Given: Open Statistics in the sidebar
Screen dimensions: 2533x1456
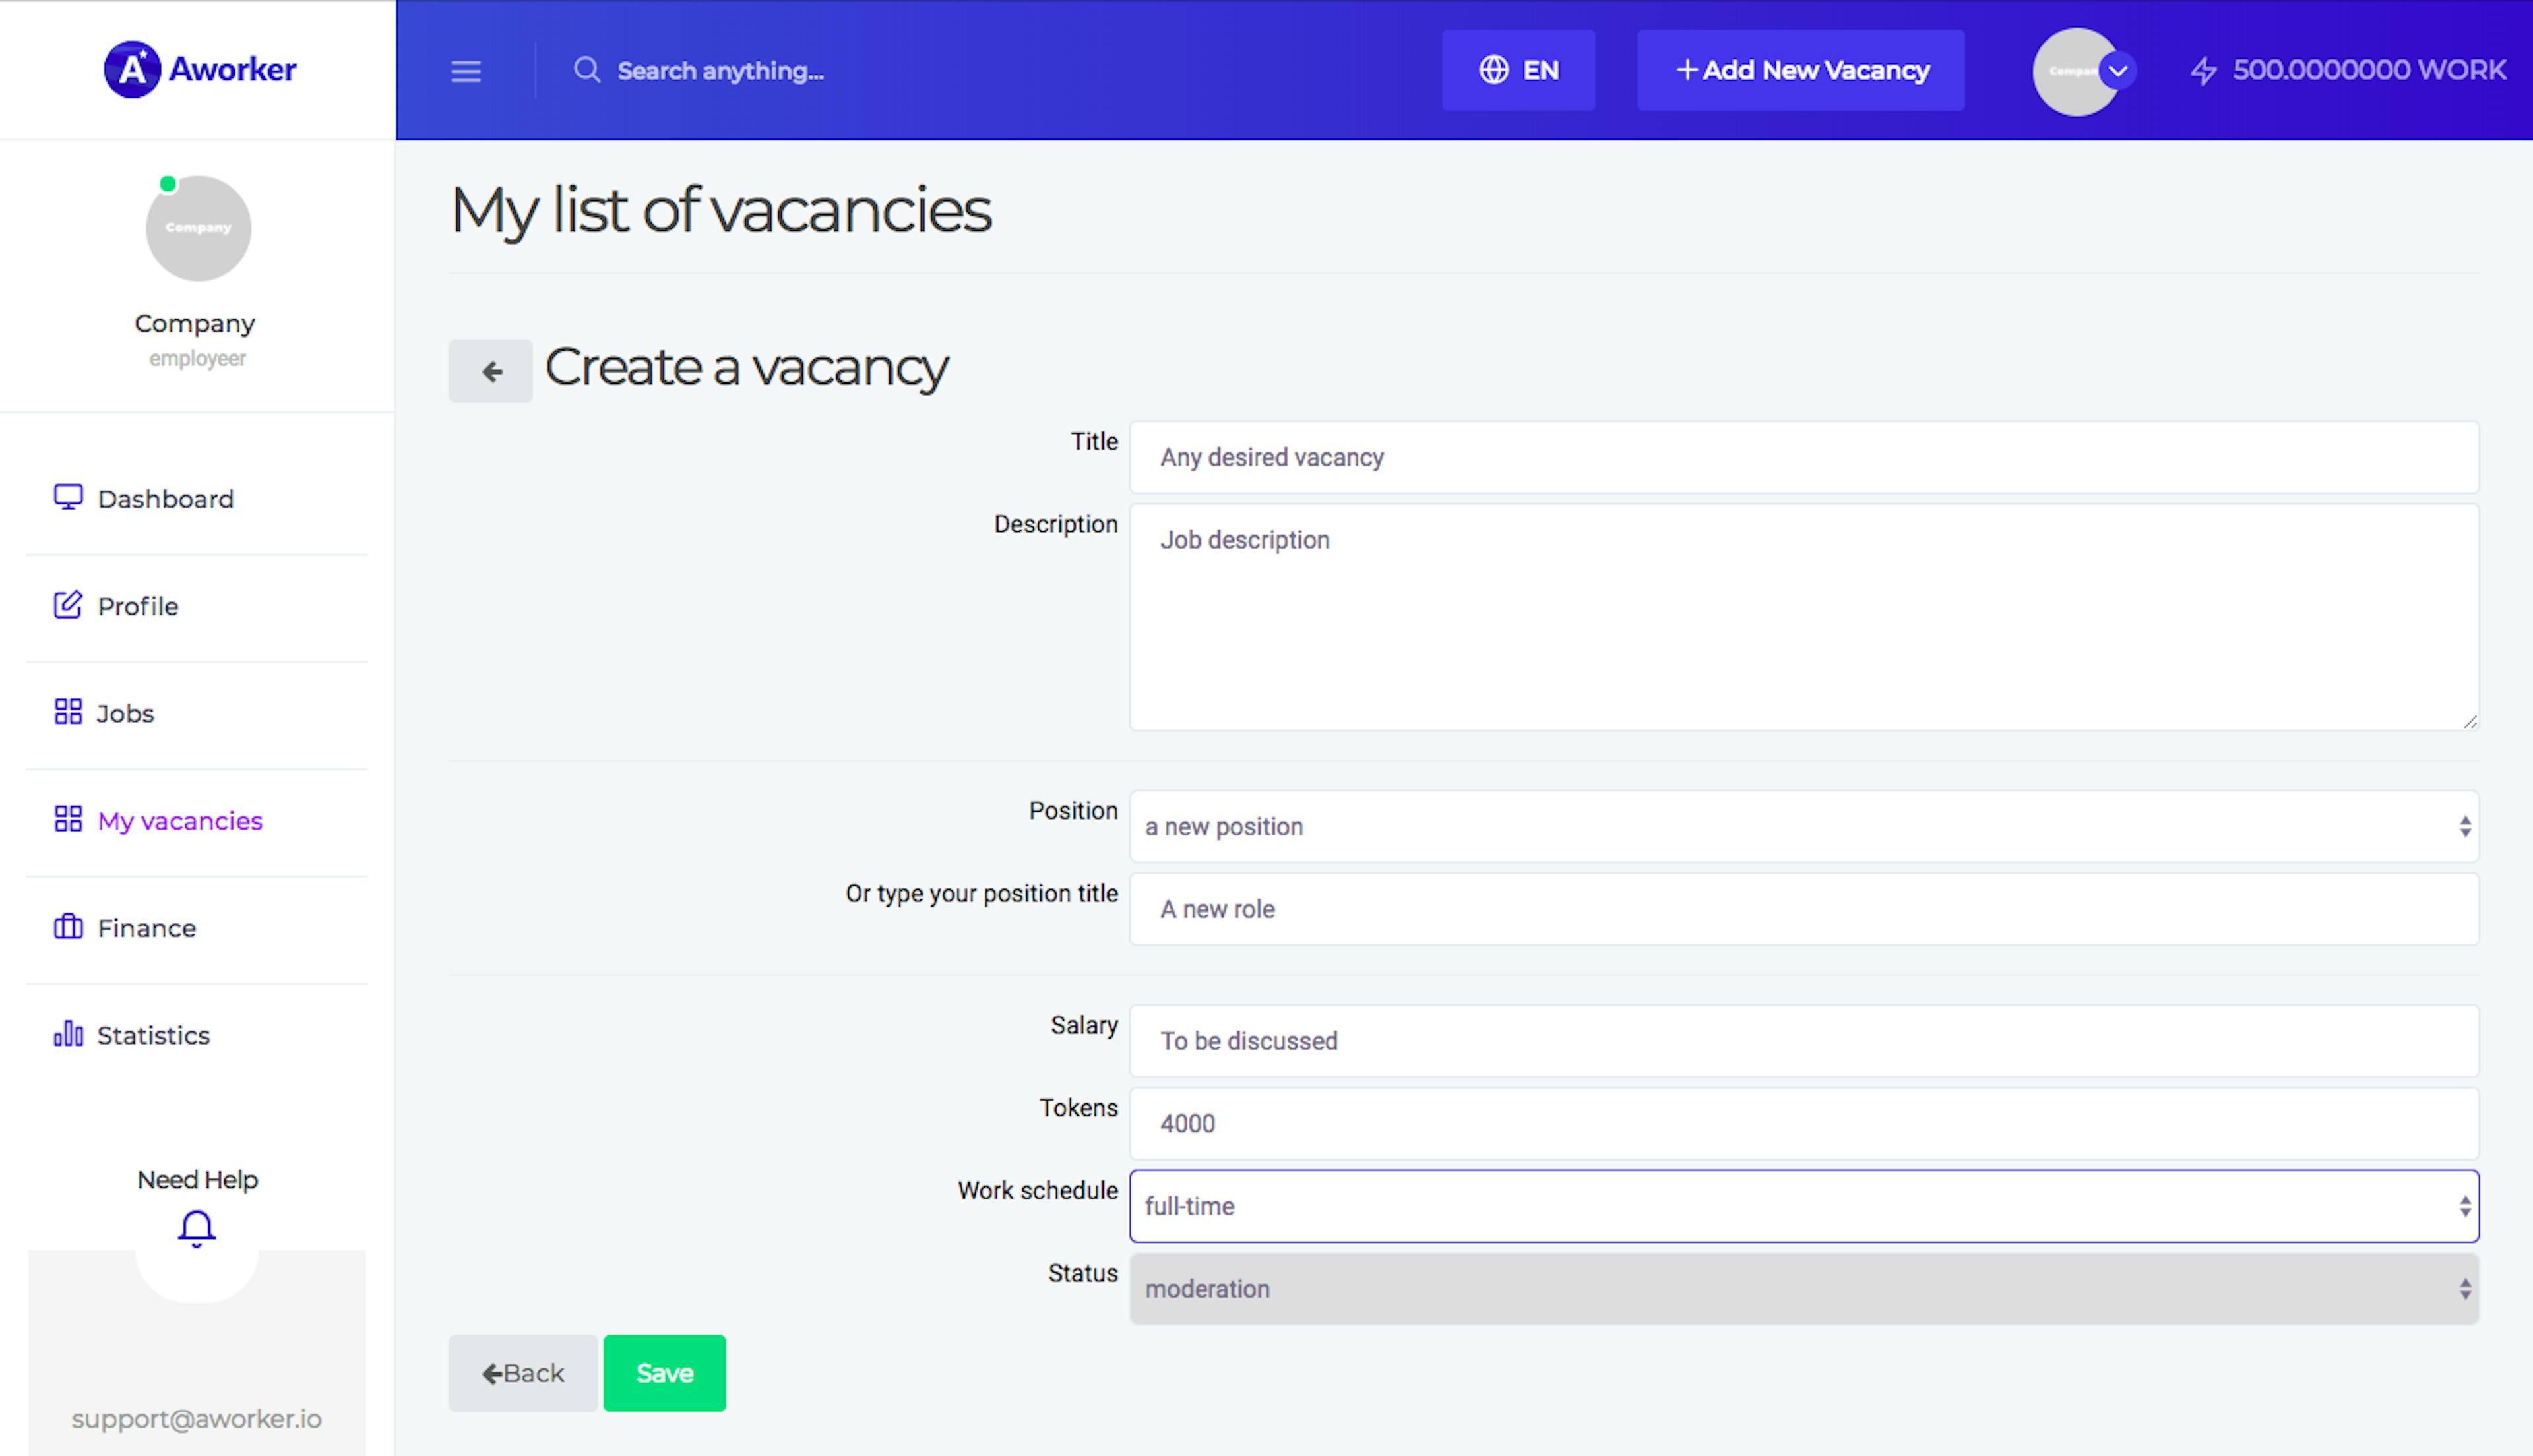Looking at the screenshot, I should pyautogui.click(x=153, y=1035).
